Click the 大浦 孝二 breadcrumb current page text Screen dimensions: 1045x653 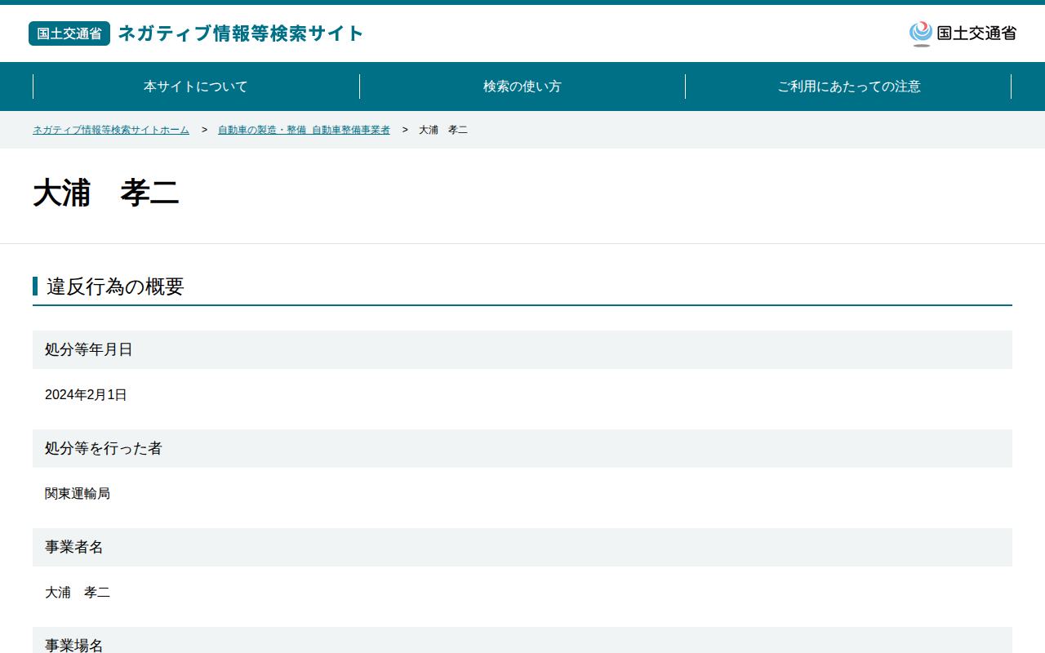click(x=443, y=130)
